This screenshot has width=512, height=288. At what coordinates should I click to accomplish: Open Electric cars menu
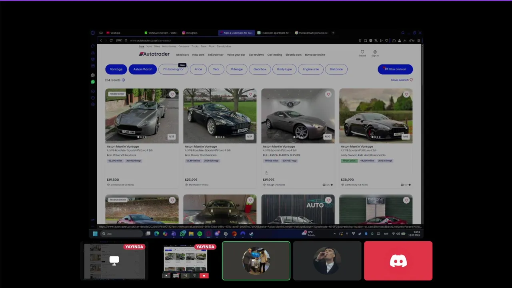294,55
